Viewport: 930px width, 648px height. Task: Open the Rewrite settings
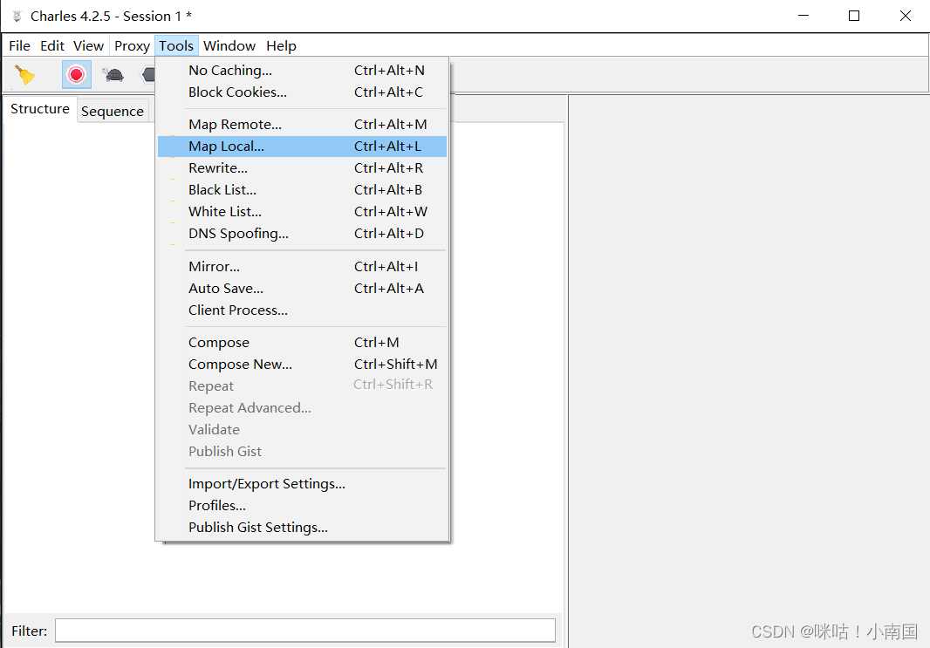(217, 167)
